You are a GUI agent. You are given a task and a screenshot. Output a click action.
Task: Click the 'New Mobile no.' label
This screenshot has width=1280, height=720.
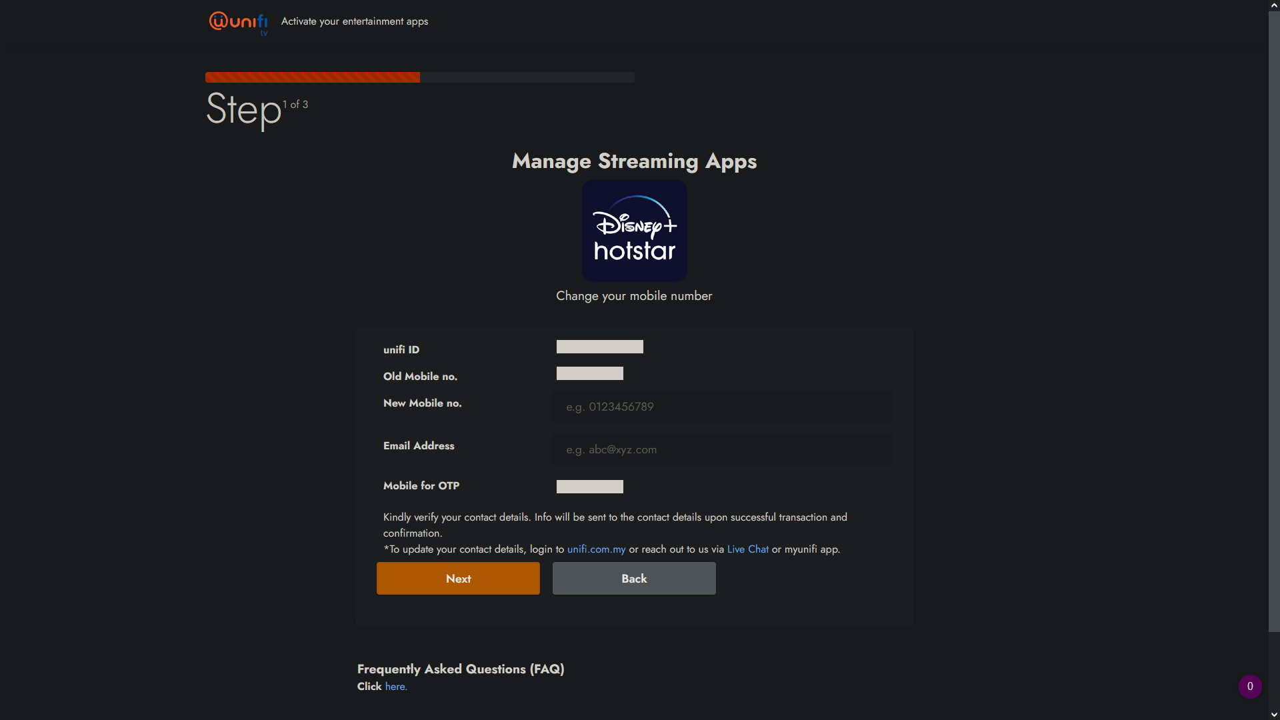(x=423, y=403)
